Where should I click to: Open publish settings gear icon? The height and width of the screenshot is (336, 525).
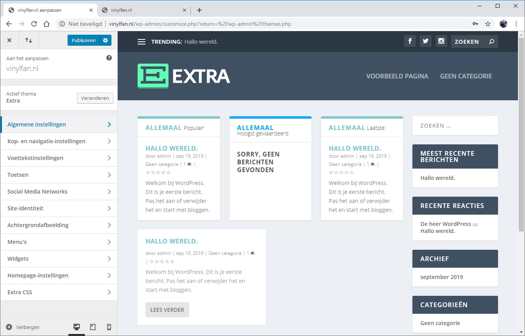tap(106, 40)
